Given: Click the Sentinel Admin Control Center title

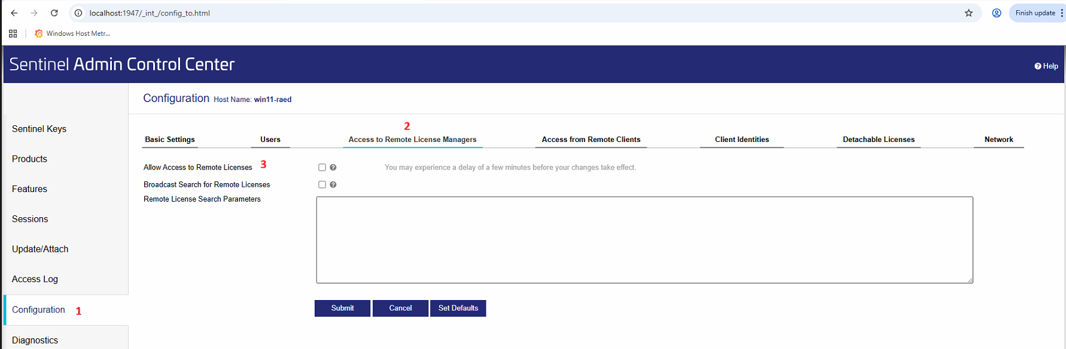Looking at the screenshot, I should click(x=122, y=64).
